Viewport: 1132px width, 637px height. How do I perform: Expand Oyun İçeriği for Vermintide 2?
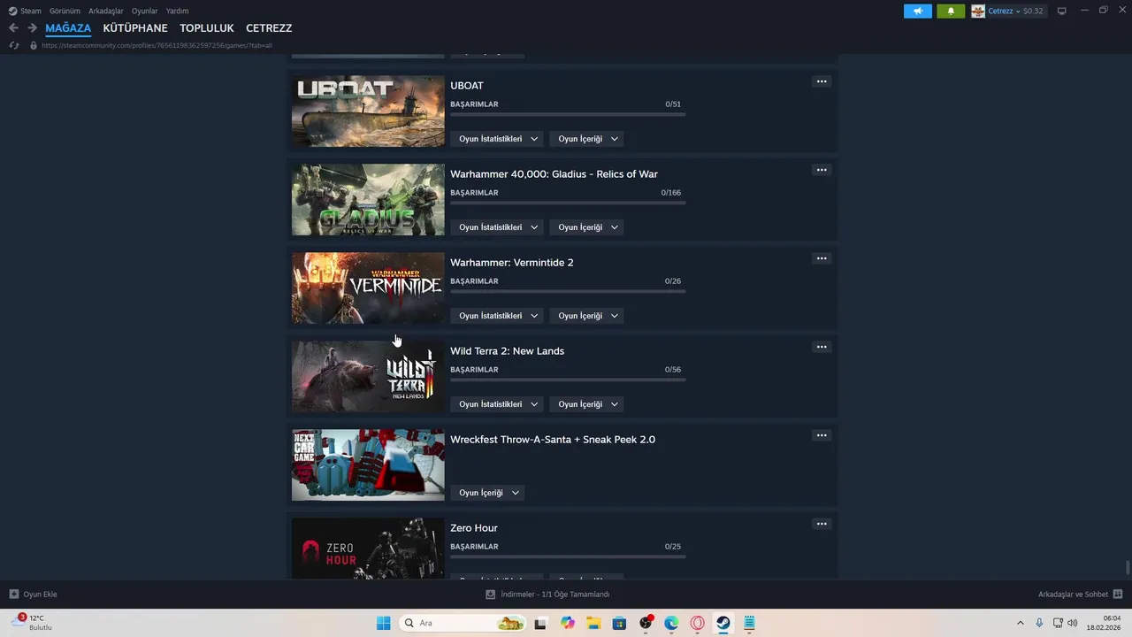[587, 316]
